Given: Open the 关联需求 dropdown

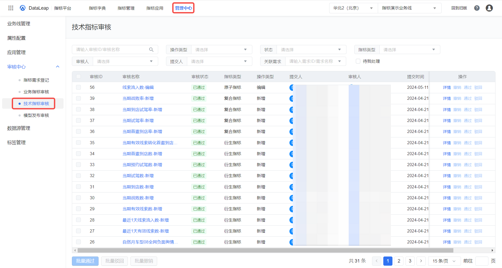Looking at the screenshot, I should click(316, 61).
